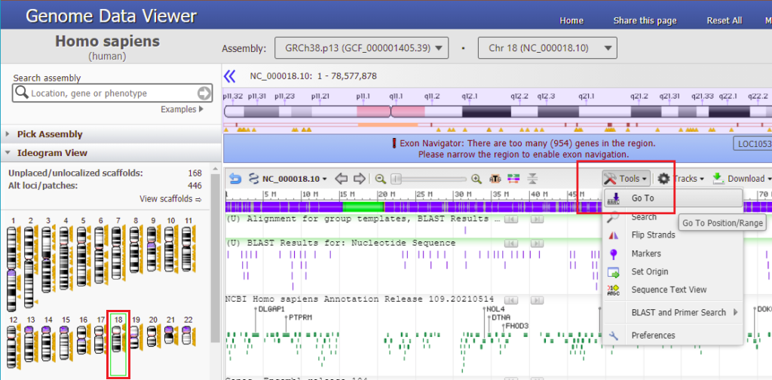Click the colored tracks layout icon in toolbar

point(513,179)
